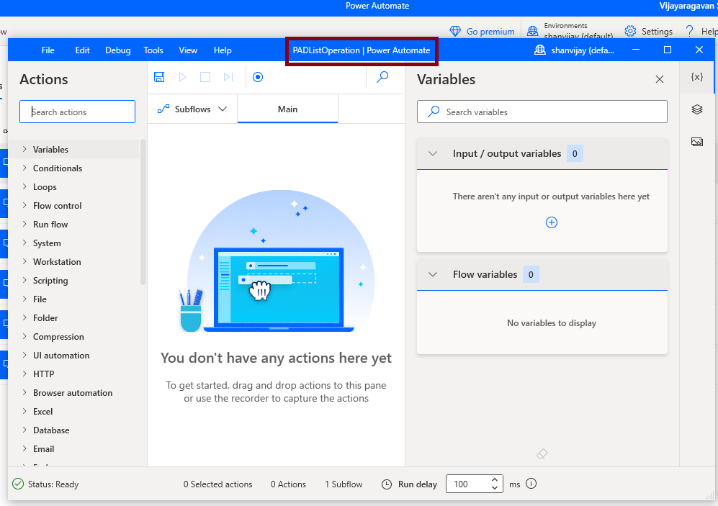This screenshot has height=506, width=718.
Task: Expand the Scripting action group
Action: pos(24,281)
